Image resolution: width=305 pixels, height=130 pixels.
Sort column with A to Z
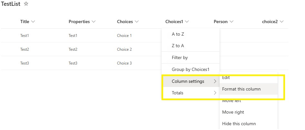point(178,34)
